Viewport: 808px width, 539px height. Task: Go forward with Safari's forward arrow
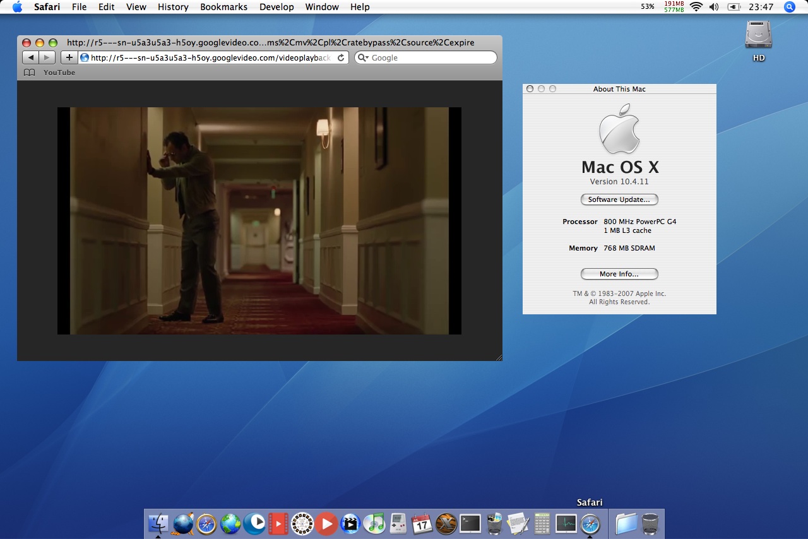[47, 57]
